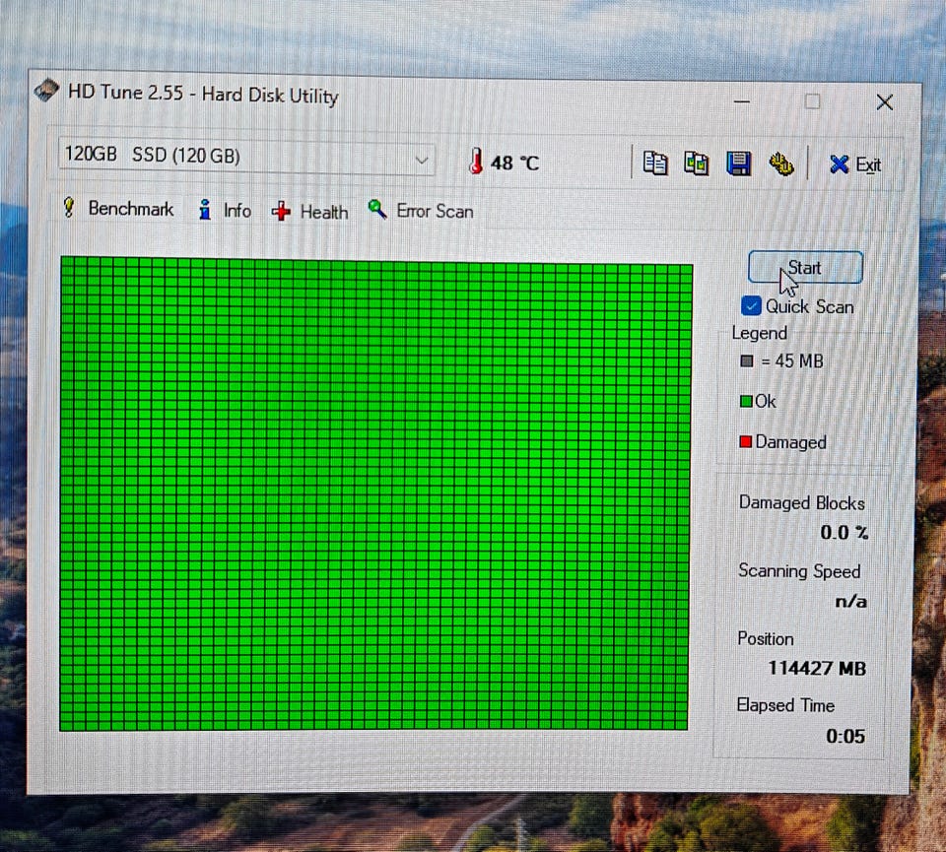Image resolution: width=946 pixels, height=852 pixels.
Task: Click the grey 45 MB legend square
Action: pyautogui.click(x=747, y=360)
